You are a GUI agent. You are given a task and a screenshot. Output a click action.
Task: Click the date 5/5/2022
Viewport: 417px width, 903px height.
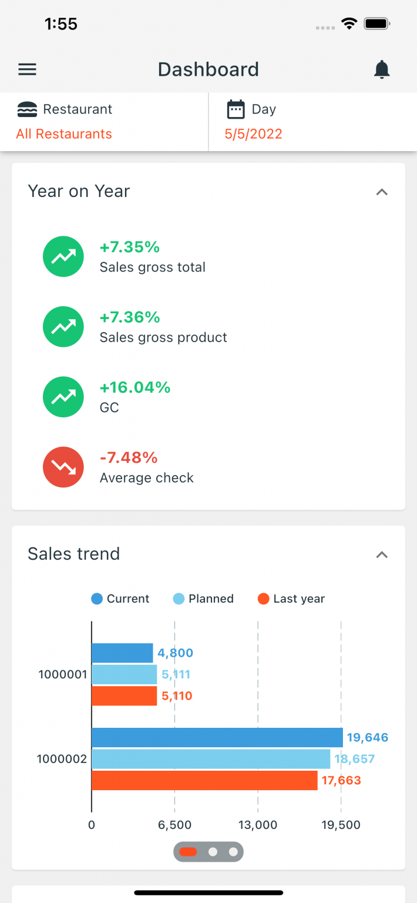[x=253, y=133]
